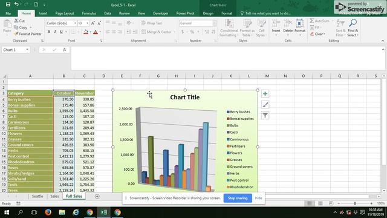Viewport: 387px width, 218px height.
Task: Expand the formula bar chevron
Action: click(383, 50)
